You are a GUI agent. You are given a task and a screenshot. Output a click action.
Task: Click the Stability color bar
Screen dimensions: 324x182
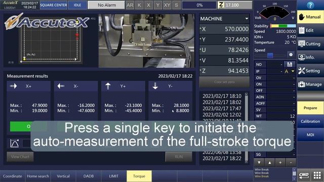click(x=283, y=26)
